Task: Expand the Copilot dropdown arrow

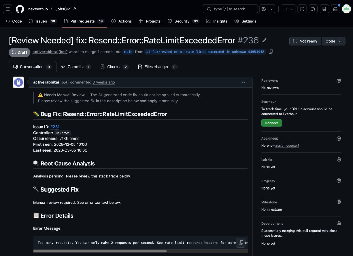Action: (272, 9)
